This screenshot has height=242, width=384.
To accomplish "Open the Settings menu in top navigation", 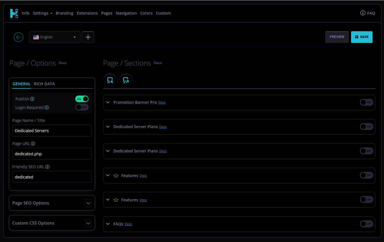I will 42,13.
